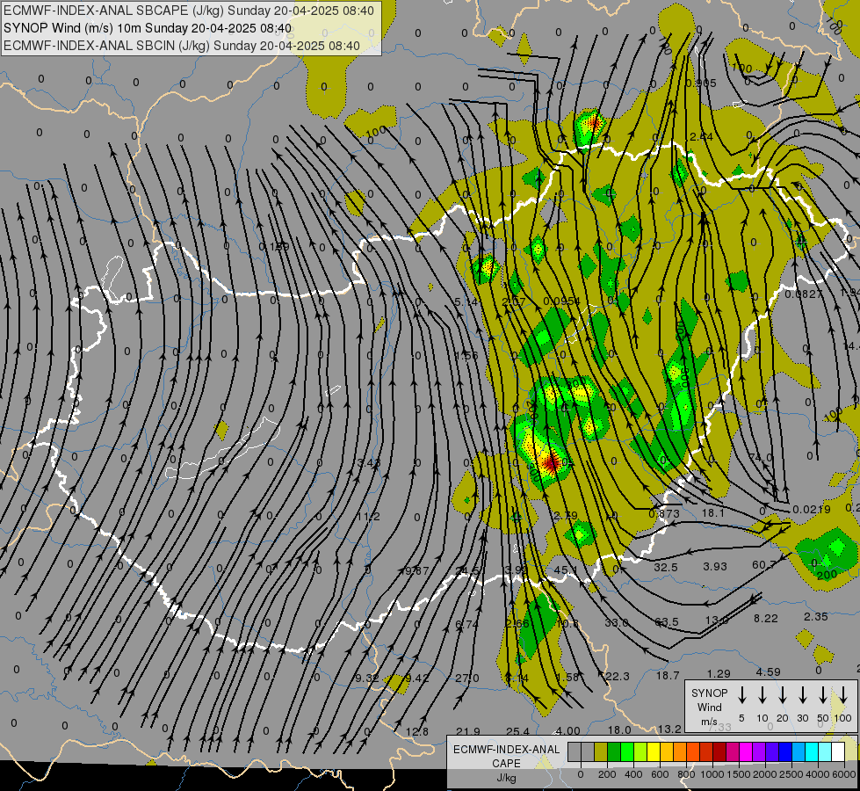
Task: Pick the bright magenta swatch in the CAPE scale
Action: pos(746,751)
